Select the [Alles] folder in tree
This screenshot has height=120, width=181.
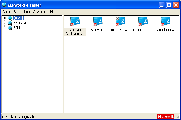18,18
